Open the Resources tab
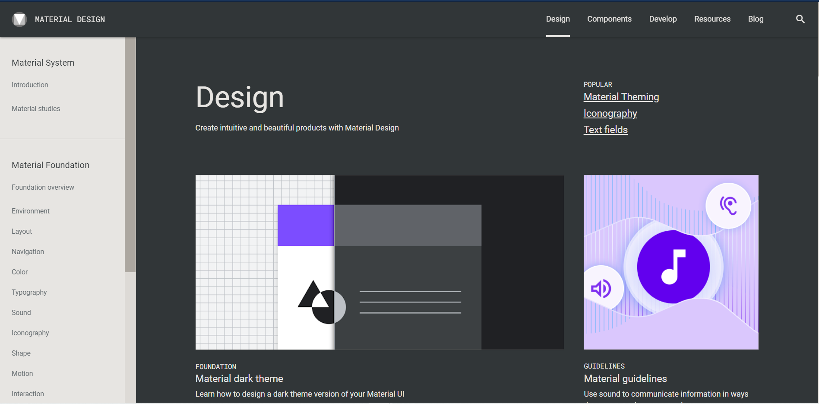 [712, 19]
